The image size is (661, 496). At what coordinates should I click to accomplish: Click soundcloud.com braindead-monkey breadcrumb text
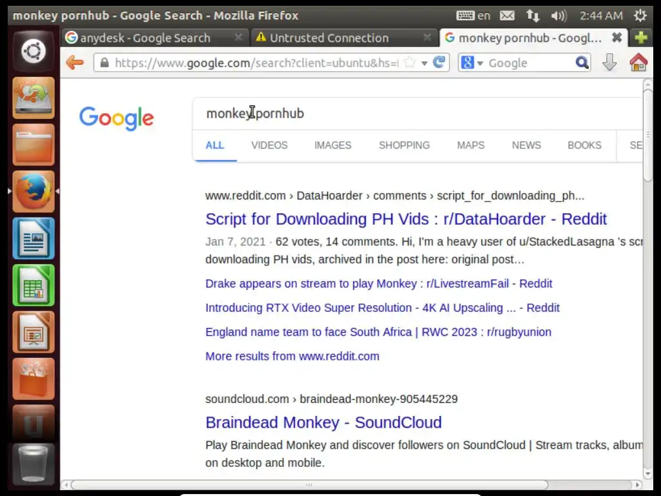point(331,399)
